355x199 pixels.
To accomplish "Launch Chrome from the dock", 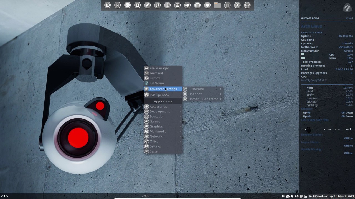I will tap(127, 5).
